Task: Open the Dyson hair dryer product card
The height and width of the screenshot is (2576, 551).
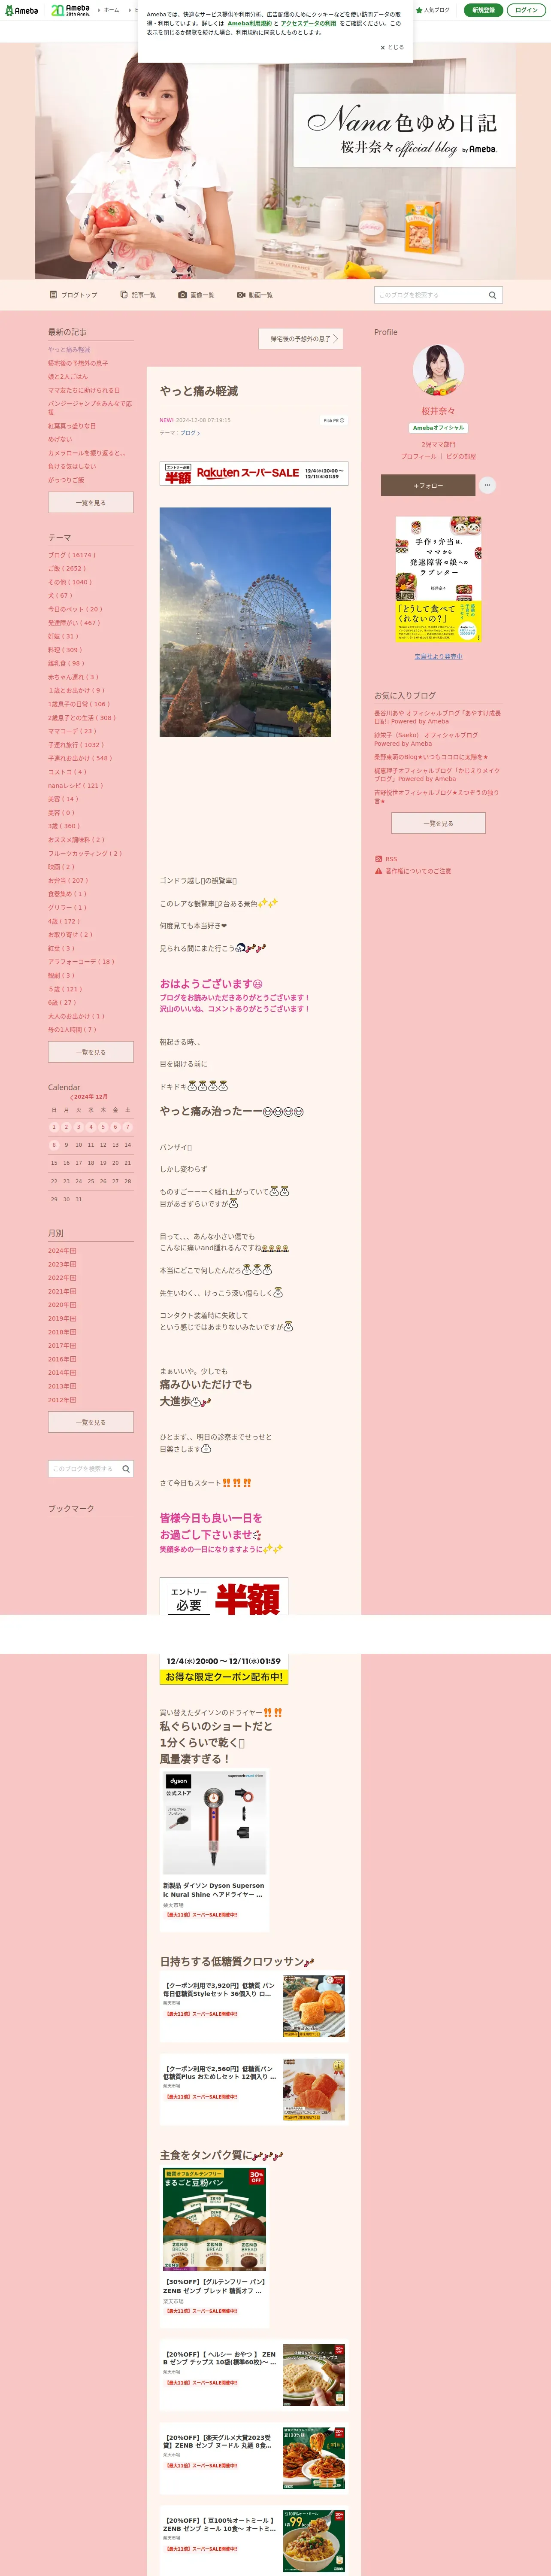Action: click(215, 1850)
